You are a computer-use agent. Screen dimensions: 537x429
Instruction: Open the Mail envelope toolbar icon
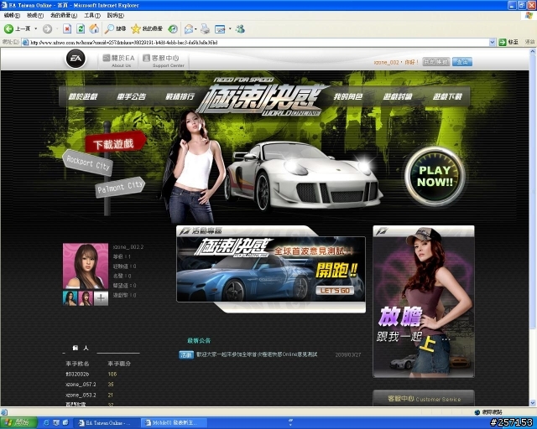tap(189, 29)
